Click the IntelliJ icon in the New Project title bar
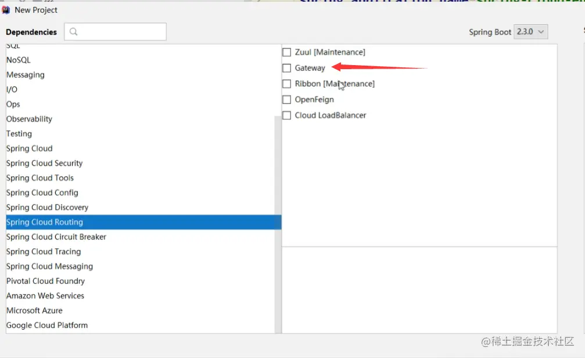The height and width of the screenshot is (358, 585). pyautogui.click(x=6, y=10)
